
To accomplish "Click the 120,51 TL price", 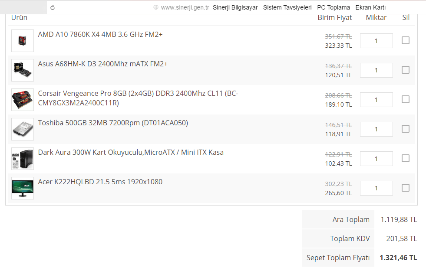I will tap(339, 75).
